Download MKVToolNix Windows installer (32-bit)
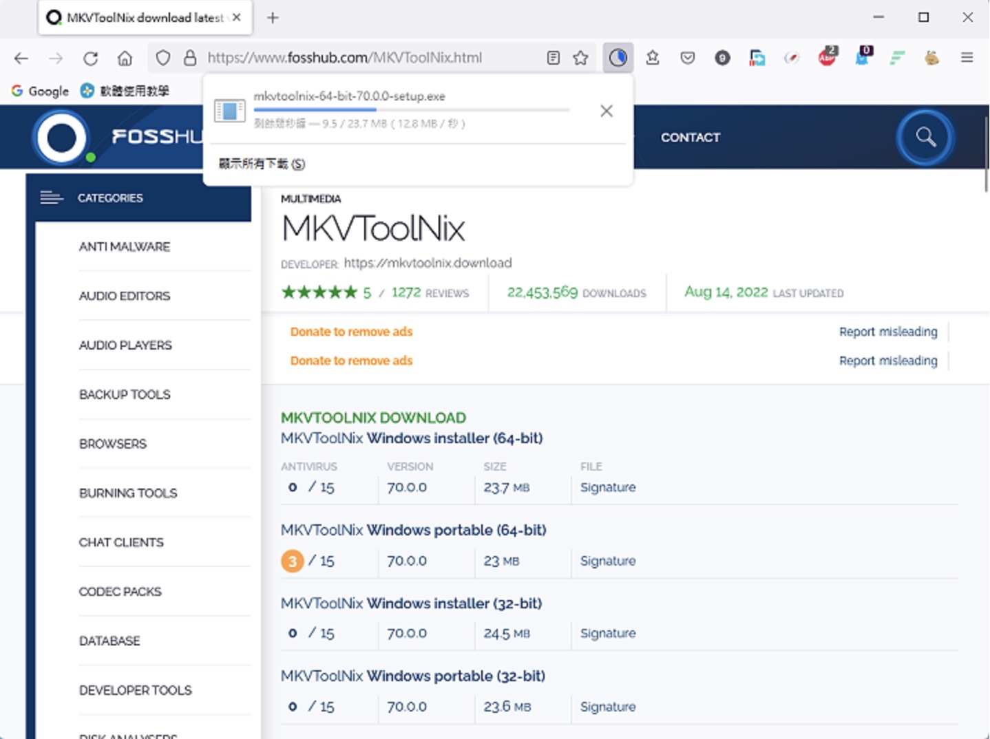This screenshot has height=739, width=990. [x=411, y=603]
